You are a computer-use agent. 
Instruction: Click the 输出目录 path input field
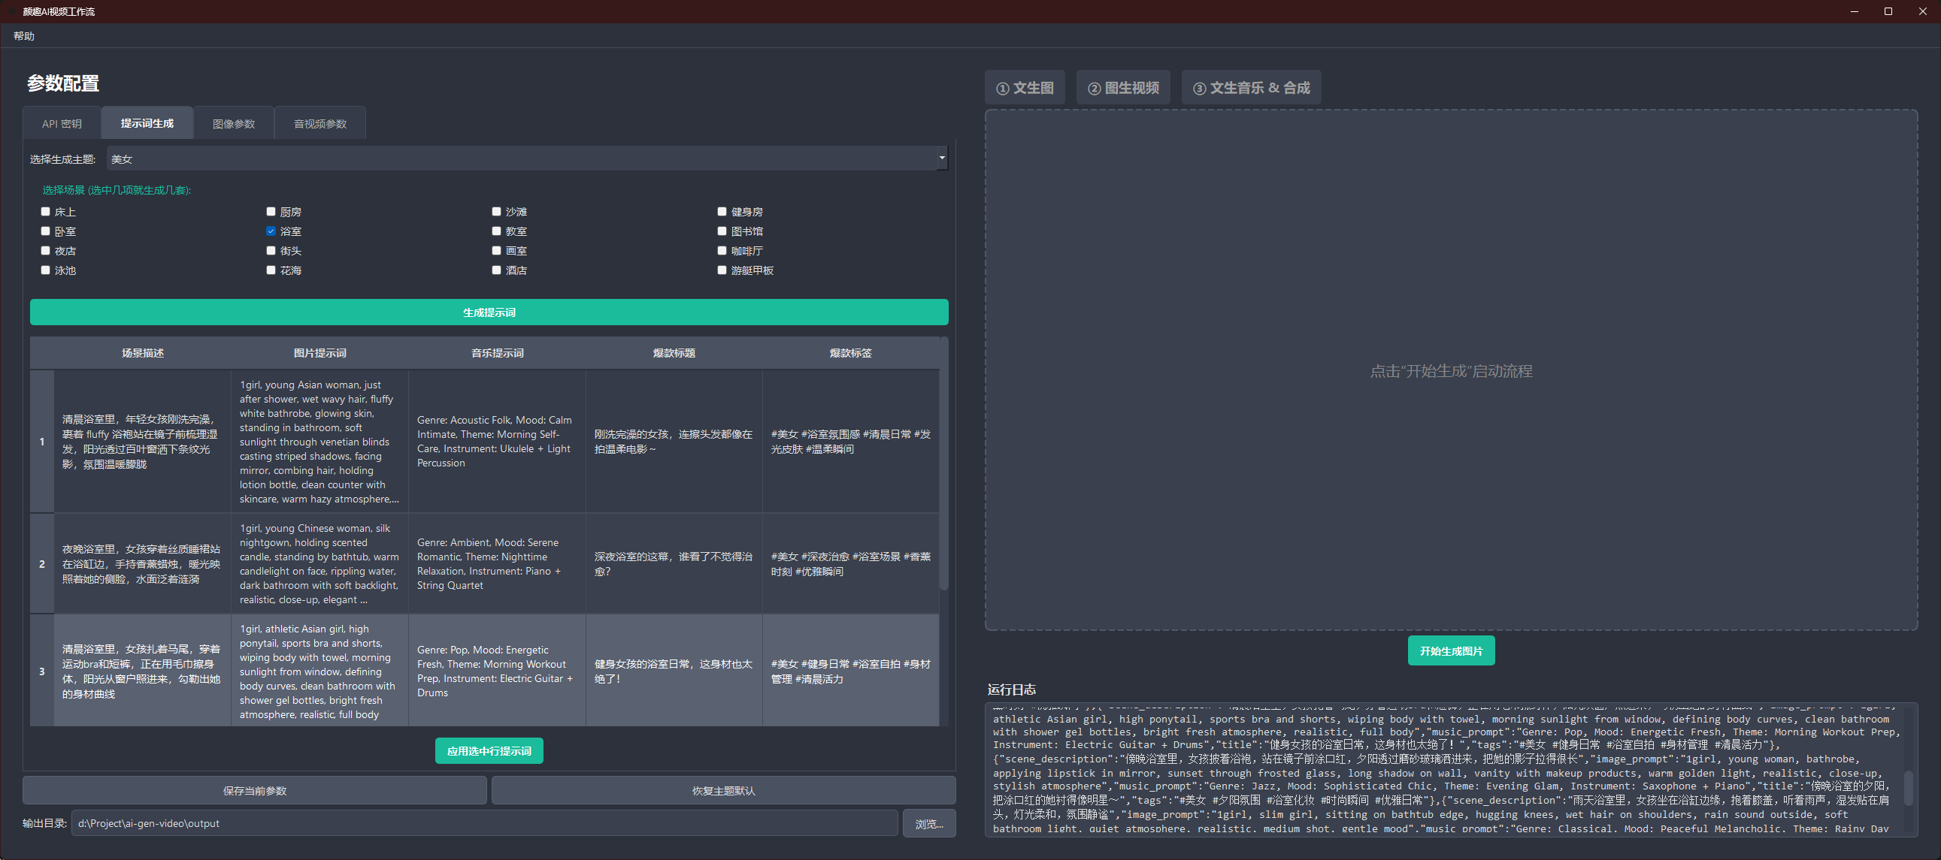484,824
